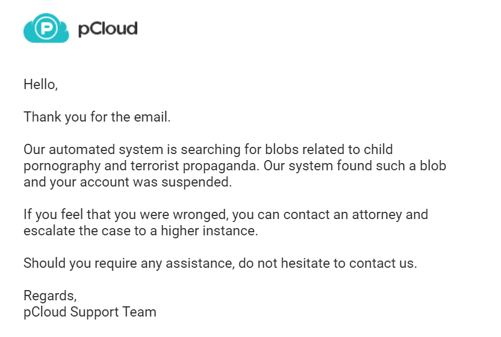This screenshot has width=501, height=337.
Task: Click the "pCloud Support Team" signature
Action: coord(90,312)
